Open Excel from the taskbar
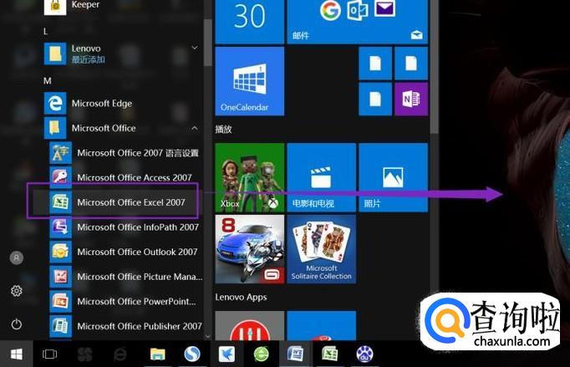The height and width of the screenshot is (367, 570). 329,354
